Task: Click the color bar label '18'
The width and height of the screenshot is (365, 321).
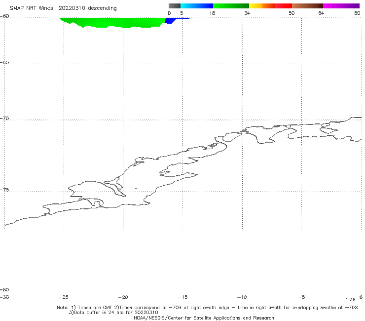Action: pos(212,13)
